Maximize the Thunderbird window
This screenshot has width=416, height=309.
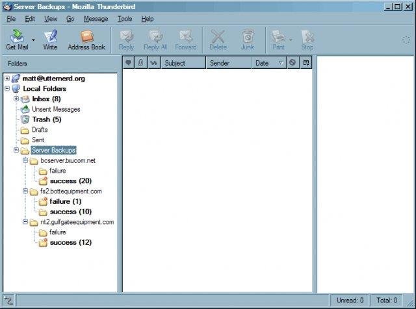point(397,6)
